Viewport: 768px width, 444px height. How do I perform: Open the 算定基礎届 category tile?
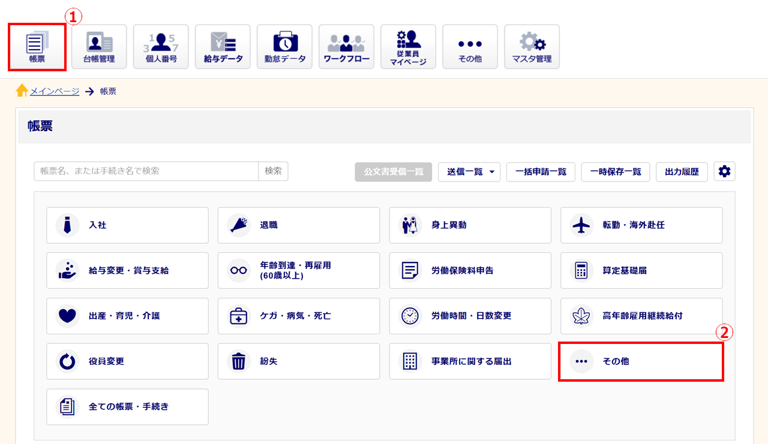(641, 271)
